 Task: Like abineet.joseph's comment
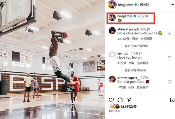tap(169, 33)
